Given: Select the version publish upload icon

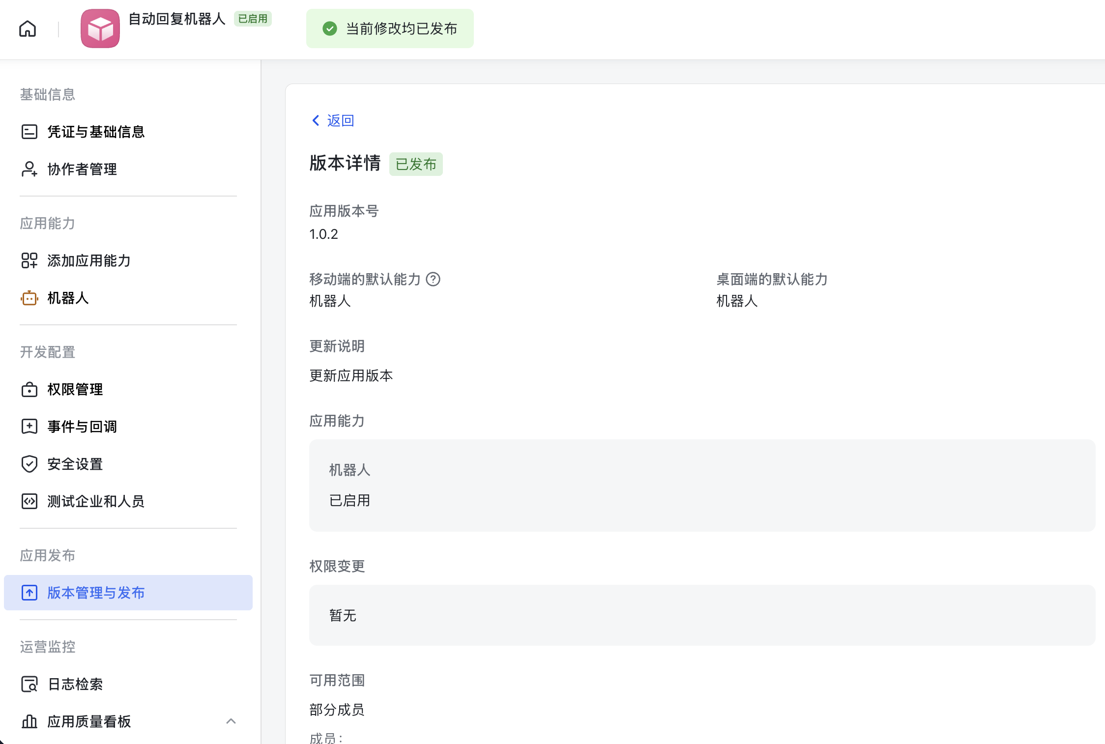Looking at the screenshot, I should 29,593.
